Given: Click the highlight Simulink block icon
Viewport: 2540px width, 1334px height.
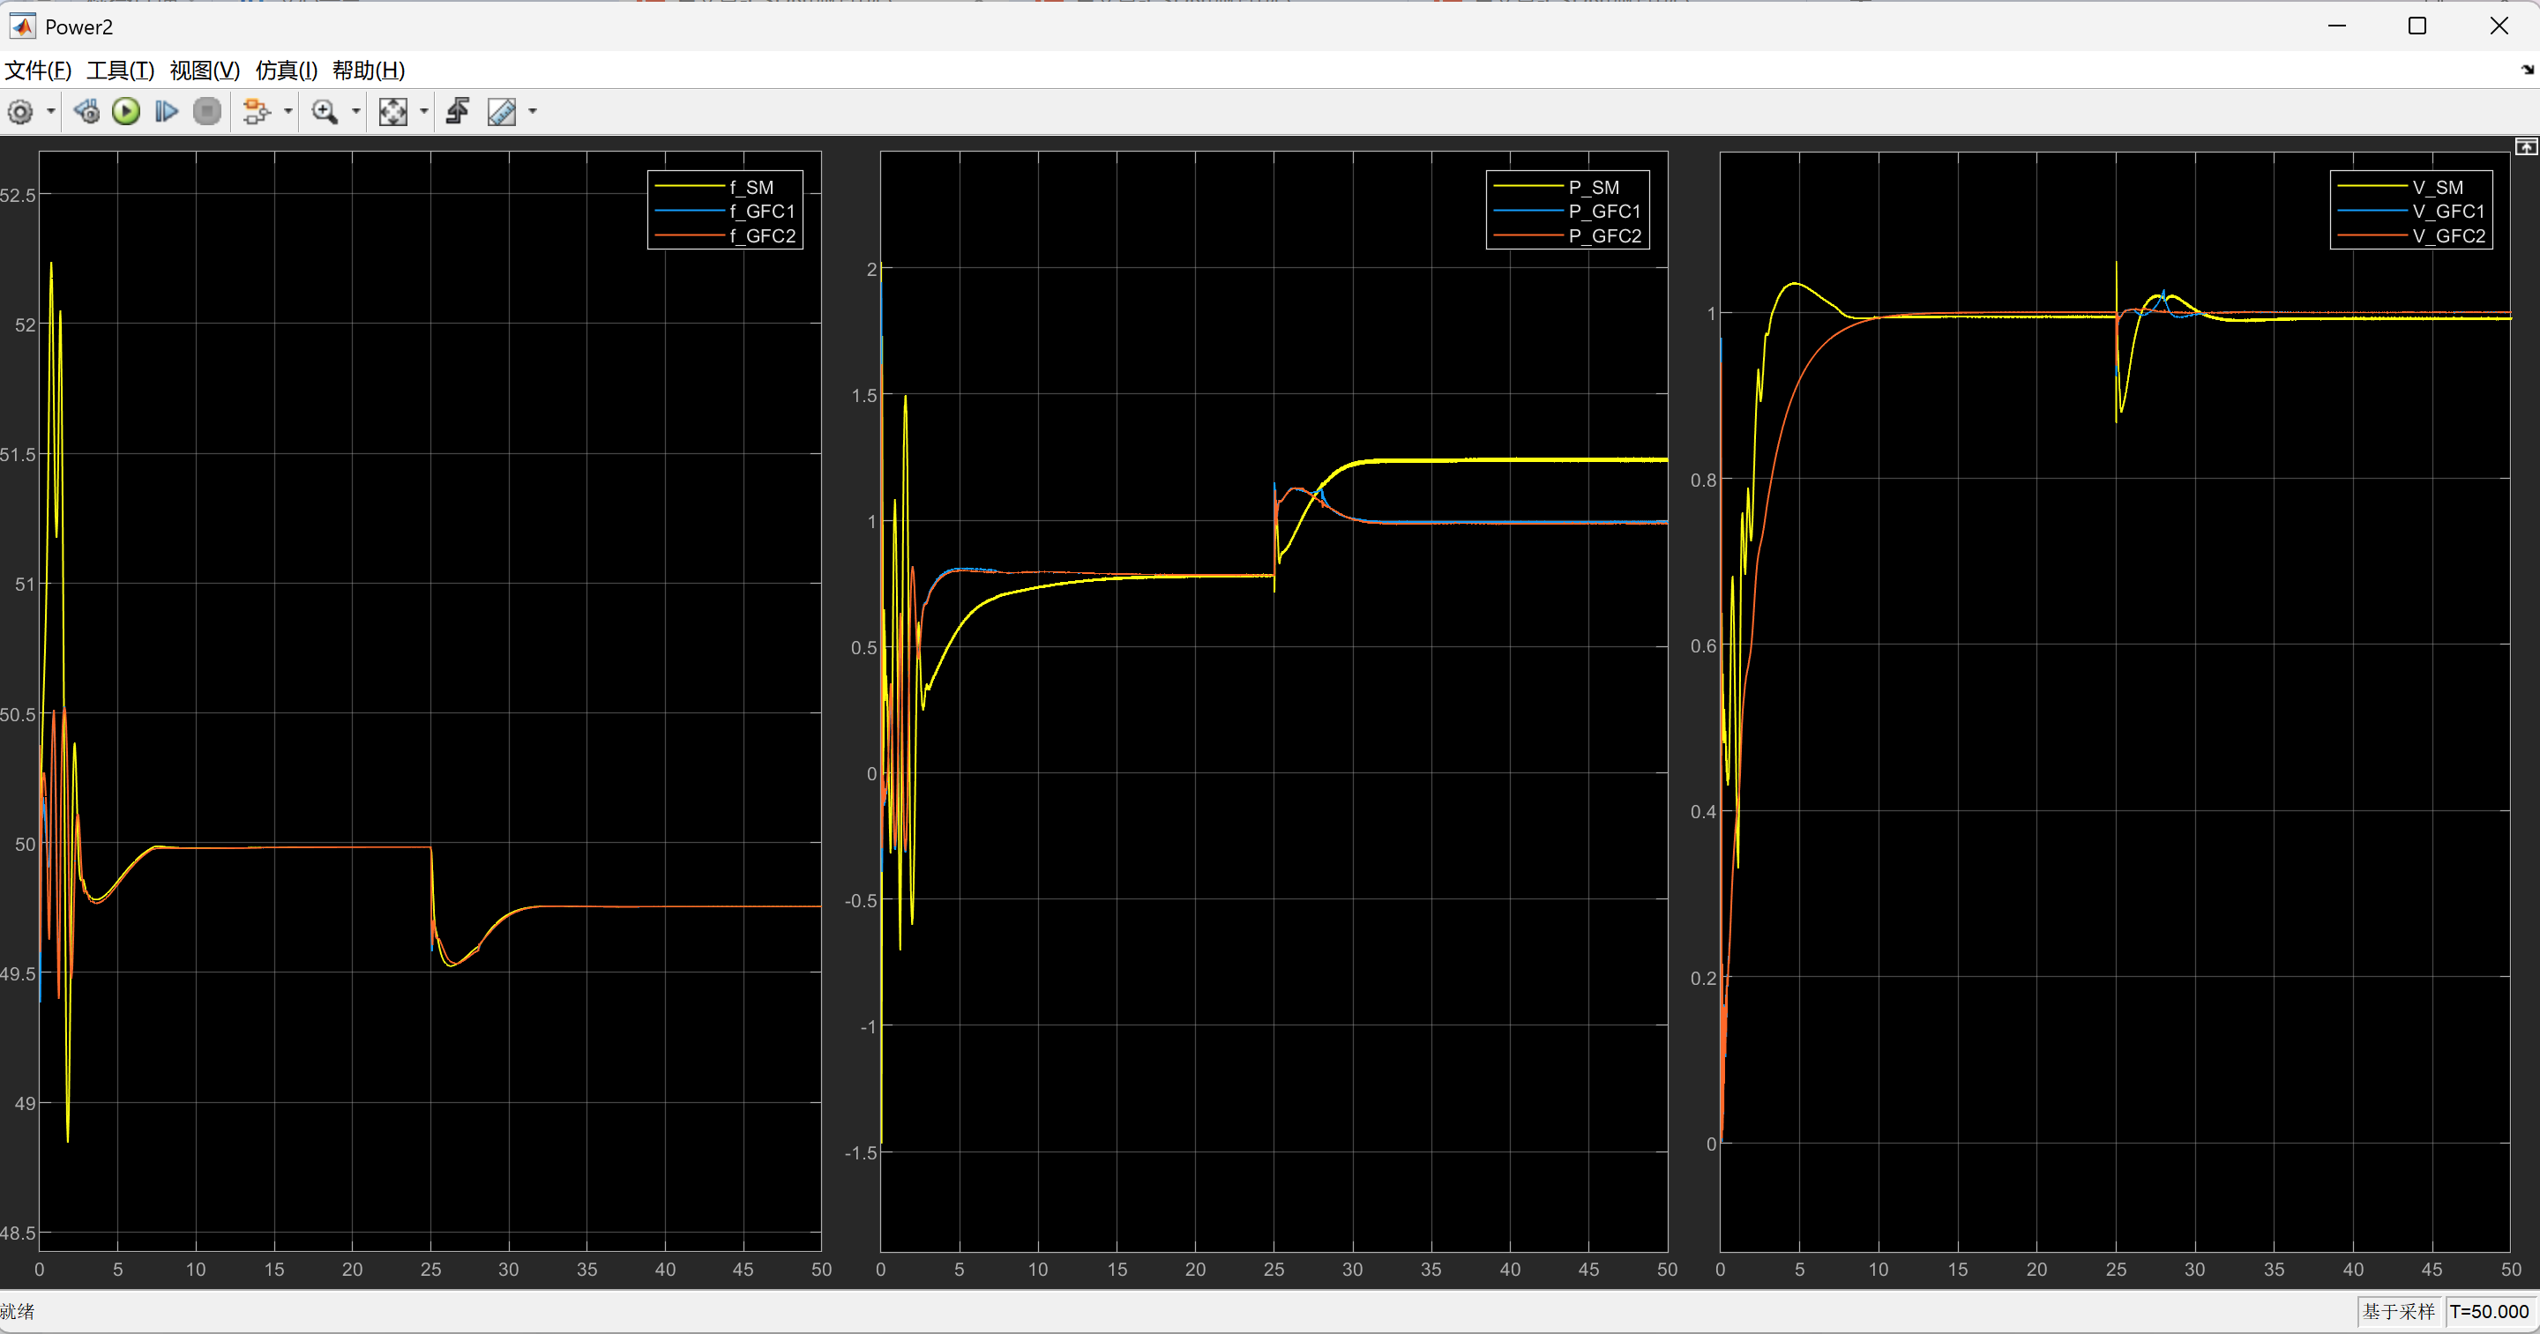Looking at the screenshot, I should tap(257, 112).
